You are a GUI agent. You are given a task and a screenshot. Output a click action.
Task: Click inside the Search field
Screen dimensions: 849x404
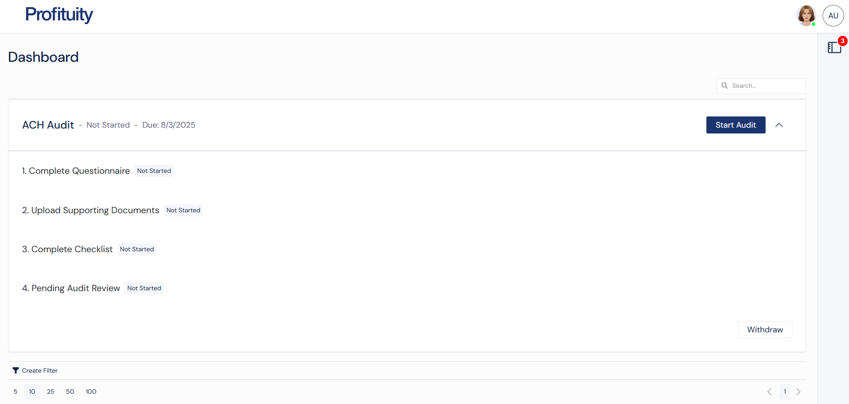762,86
